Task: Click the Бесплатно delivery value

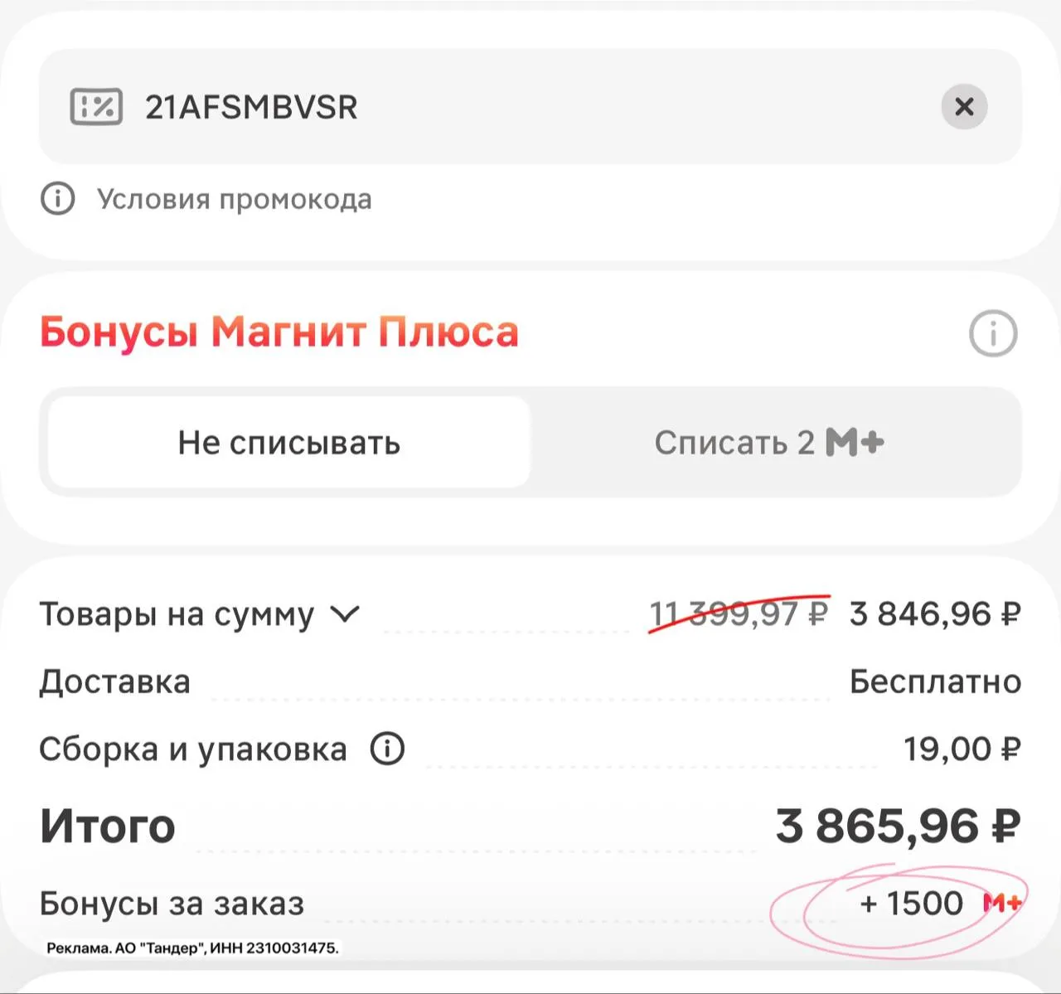Action: tap(935, 681)
